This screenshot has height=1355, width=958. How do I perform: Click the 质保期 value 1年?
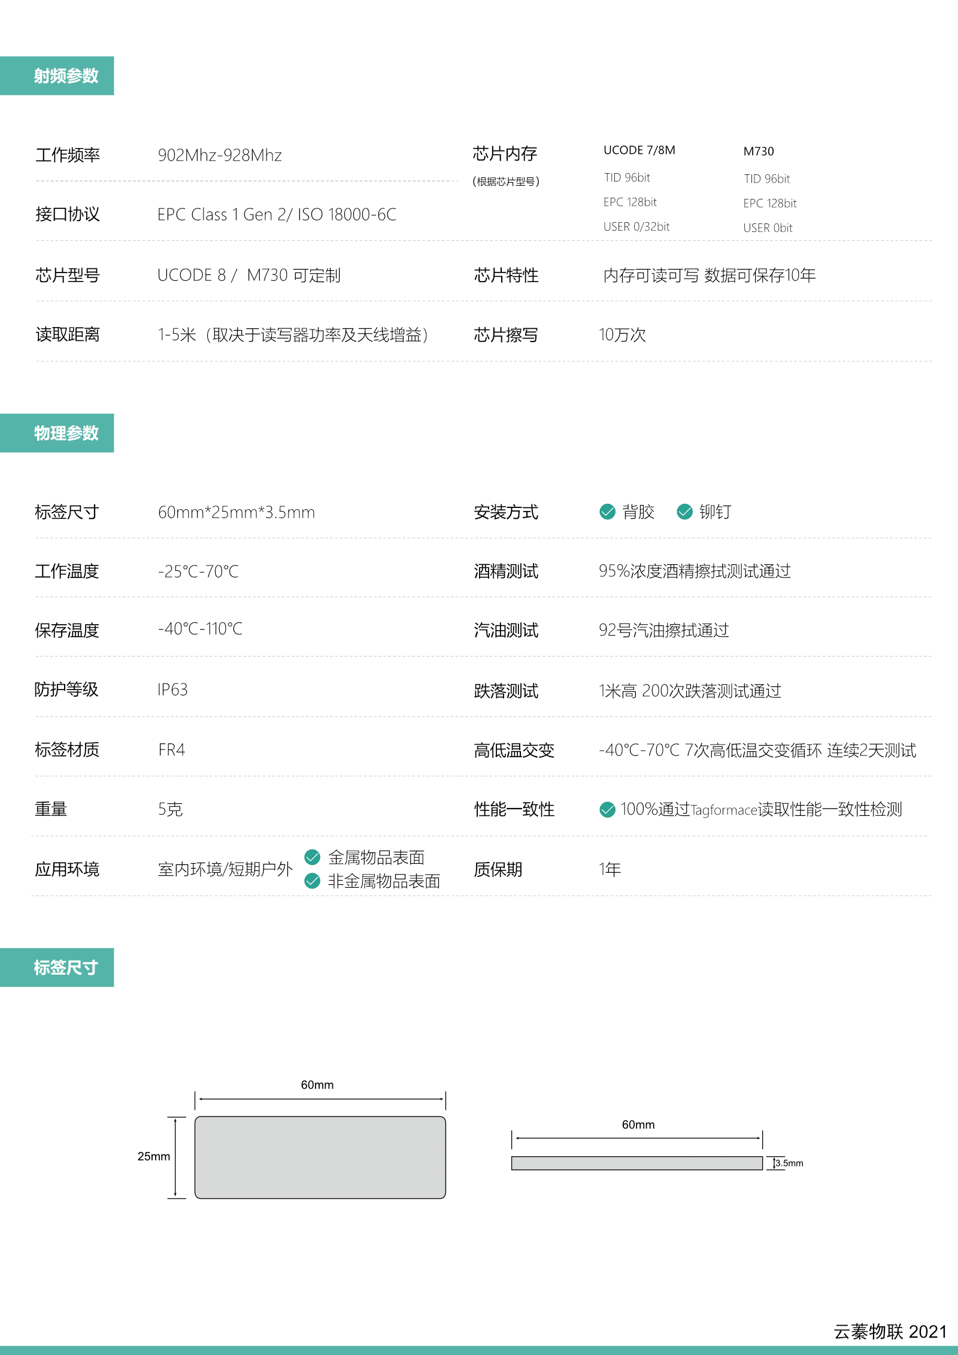(x=610, y=869)
